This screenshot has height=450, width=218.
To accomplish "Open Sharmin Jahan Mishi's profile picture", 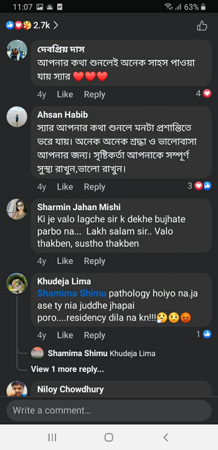I will [x=17, y=209].
